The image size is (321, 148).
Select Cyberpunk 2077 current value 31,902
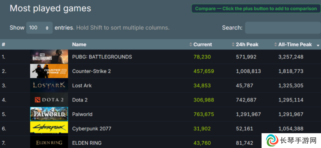pos(202,129)
